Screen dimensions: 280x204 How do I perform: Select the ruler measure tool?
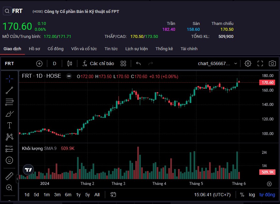pyautogui.click(x=9, y=176)
